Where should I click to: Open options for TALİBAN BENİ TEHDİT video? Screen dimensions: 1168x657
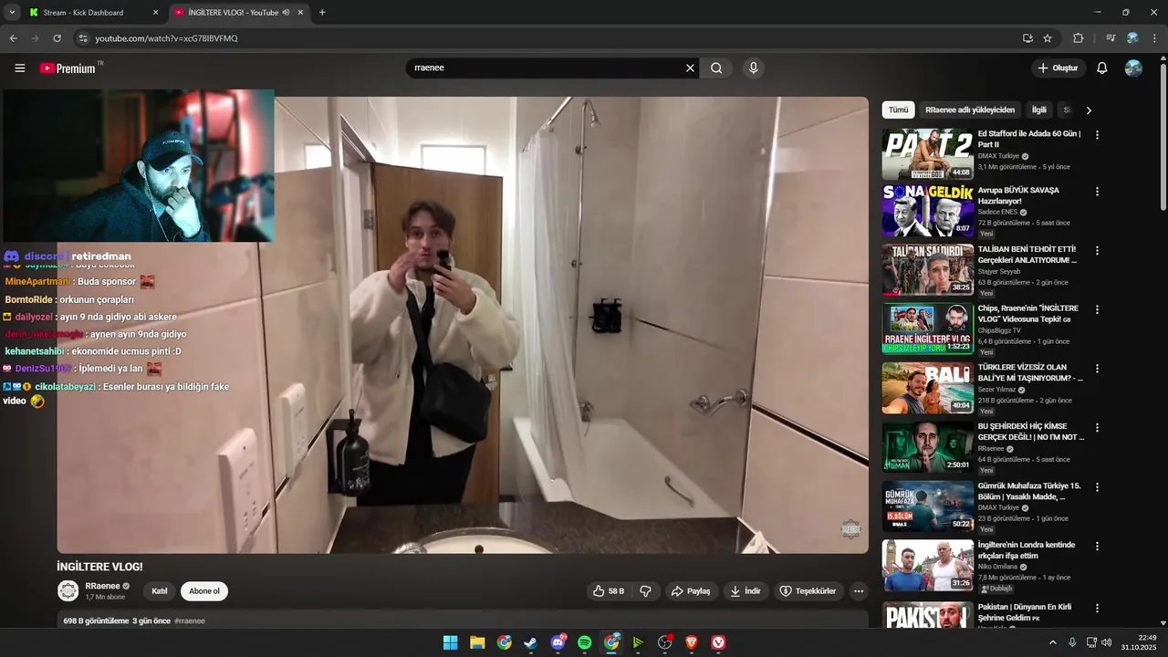tap(1097, 250)
